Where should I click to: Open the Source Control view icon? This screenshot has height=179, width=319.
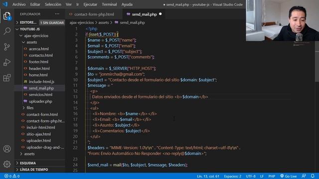(7, 47)
